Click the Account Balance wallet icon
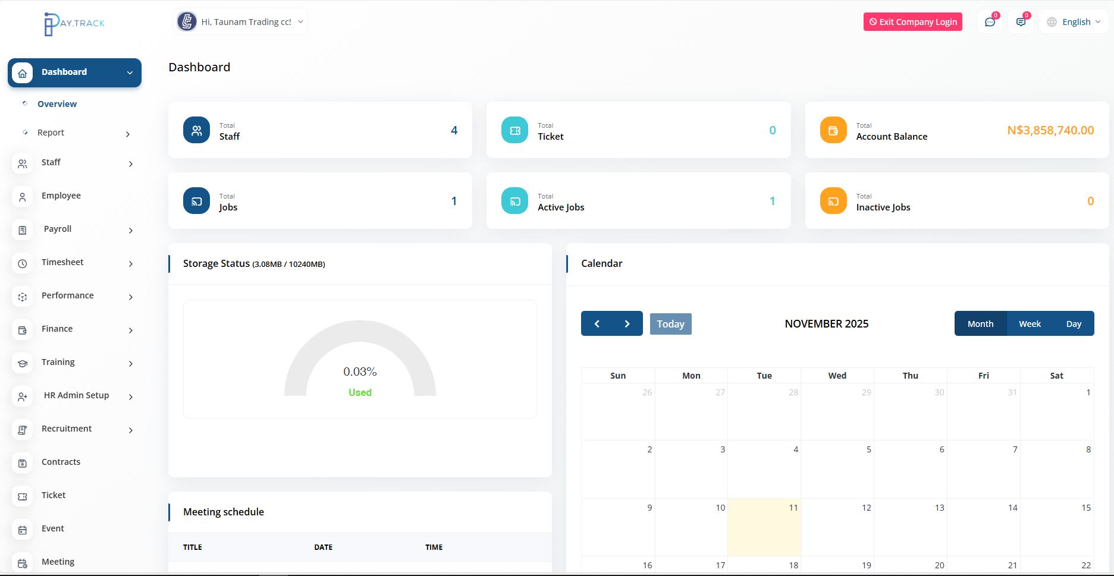This screenshot has width=1114, height=576. tap(833, 130)
